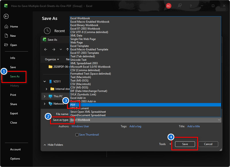This screenshot has width=230, height=167.
Task: Click the AC account avatar
Action: point(168,6)
